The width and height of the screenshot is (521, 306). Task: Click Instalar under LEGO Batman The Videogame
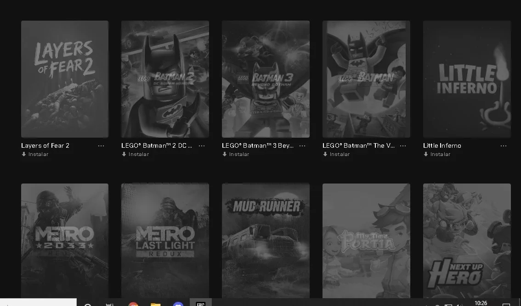(x=337, y=154)
